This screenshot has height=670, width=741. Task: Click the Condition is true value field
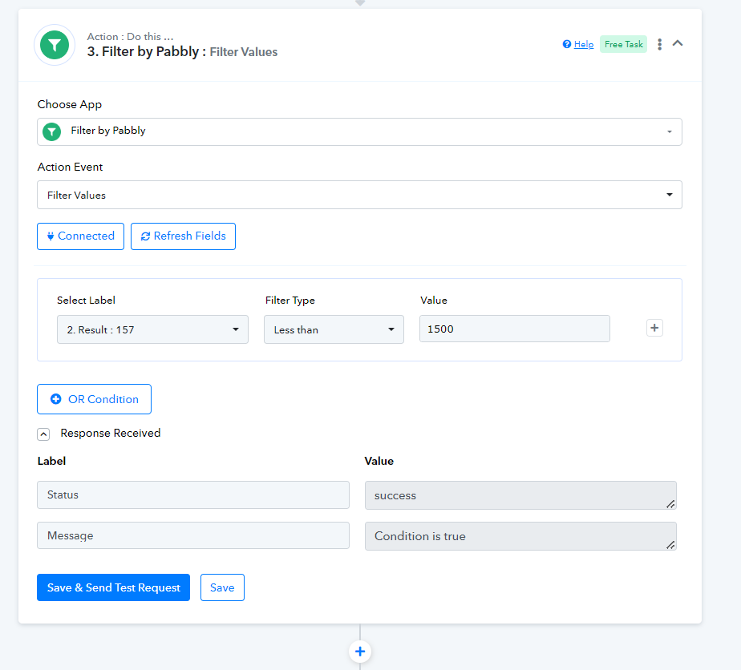coord(520,536)
